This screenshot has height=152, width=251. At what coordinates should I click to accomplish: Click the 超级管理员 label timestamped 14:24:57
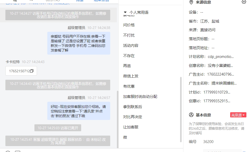click(x=76, y=98)
